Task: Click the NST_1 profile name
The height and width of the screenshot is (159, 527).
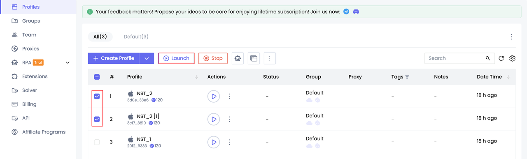Action: [144, 139]
